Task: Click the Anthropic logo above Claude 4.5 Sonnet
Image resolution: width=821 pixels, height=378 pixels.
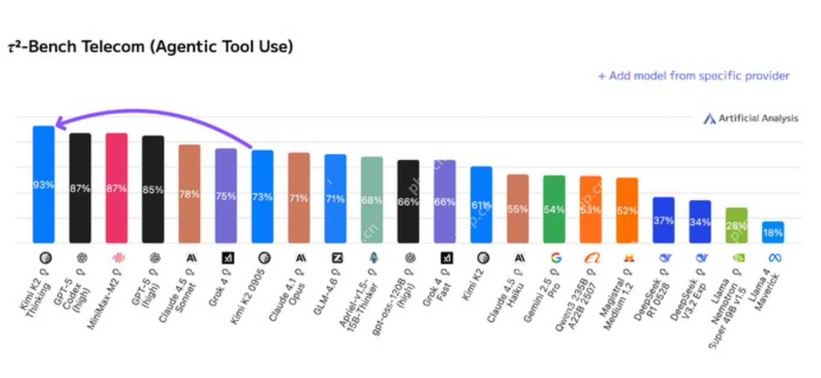Action: coord(191,258)
